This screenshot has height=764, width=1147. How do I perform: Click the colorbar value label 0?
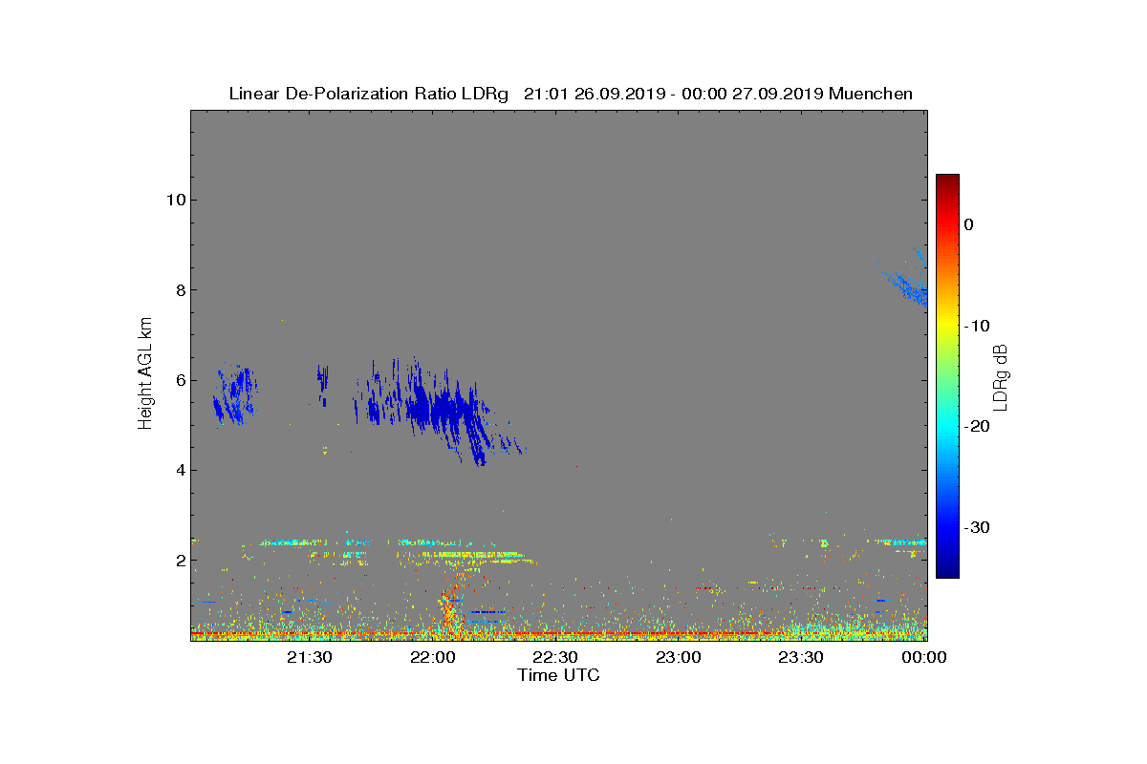(x=969, y=224)
